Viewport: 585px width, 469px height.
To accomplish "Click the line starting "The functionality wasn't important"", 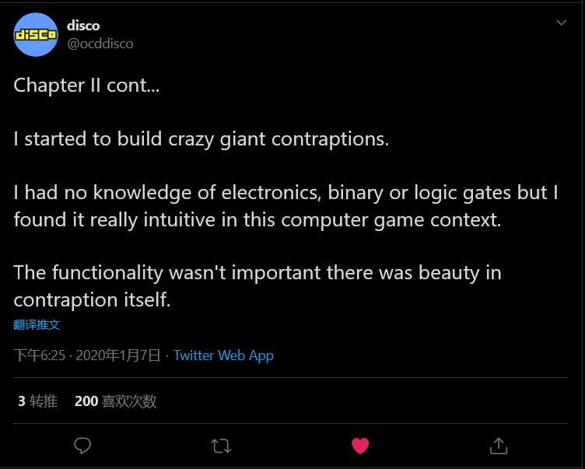I will 257,273.
